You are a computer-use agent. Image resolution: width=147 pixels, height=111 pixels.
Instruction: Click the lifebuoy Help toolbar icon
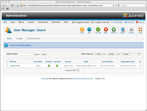140,29
